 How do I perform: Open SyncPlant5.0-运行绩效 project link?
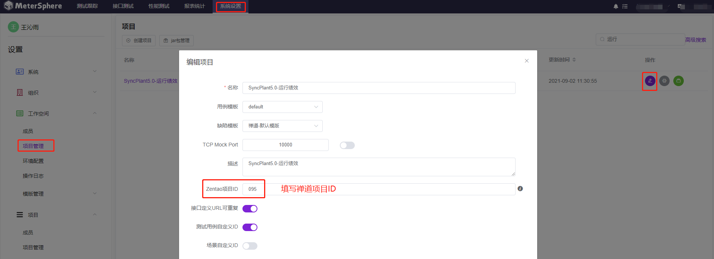tap(151, 81)
